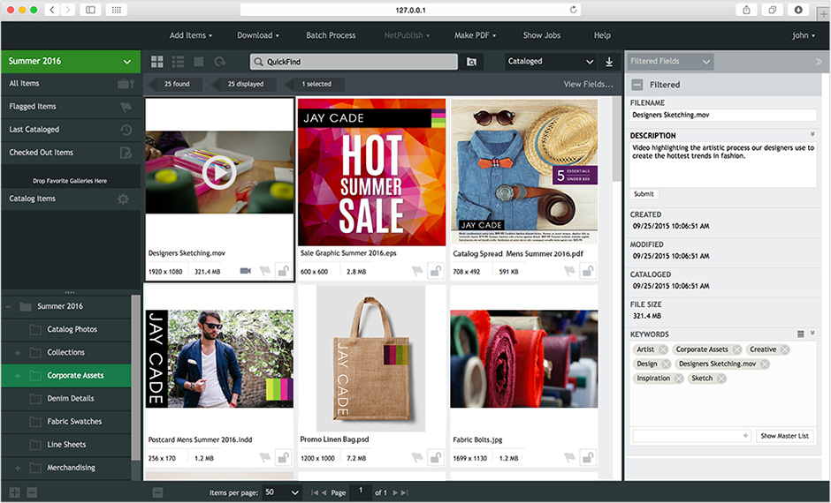Expand the Corporate Assets folder
Image resolution: width=831 pixels, height=503 pixels.
[x=18, y=376]
